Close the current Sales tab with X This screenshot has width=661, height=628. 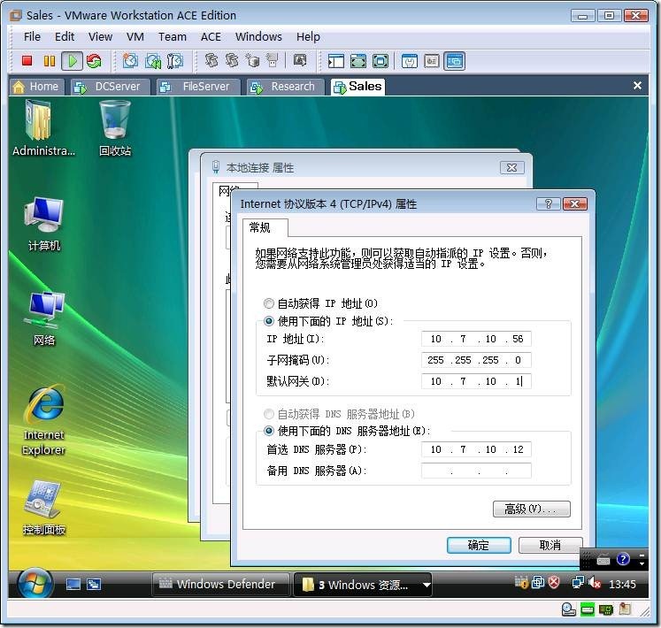coord(637,86)
